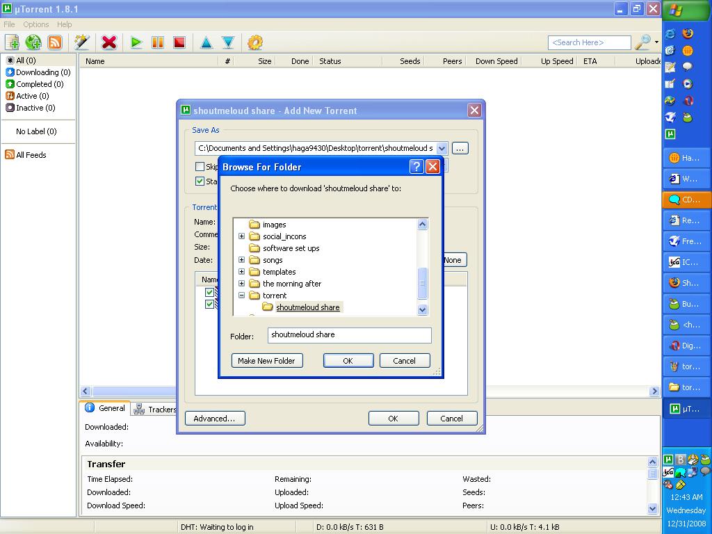
Task: Open the RSS downloader toolbar icon
Action: click(55, 42)
